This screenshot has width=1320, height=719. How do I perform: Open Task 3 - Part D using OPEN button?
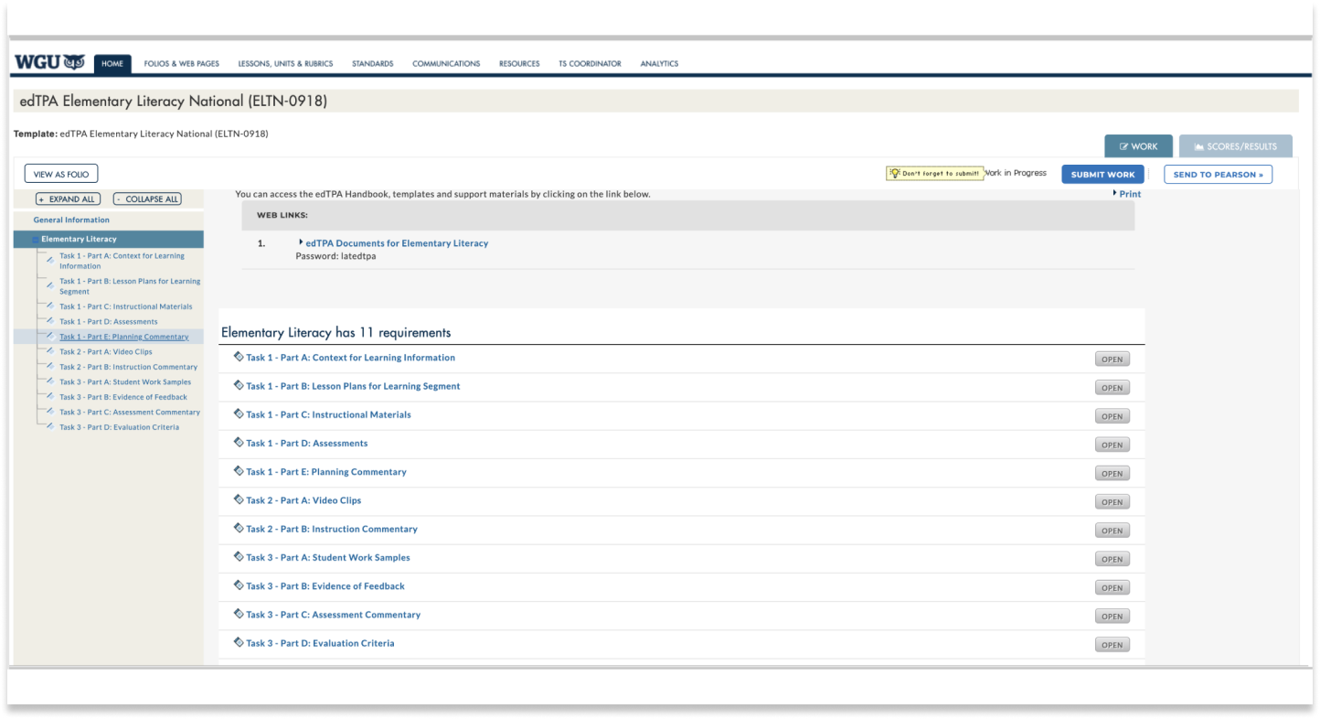(1112, 644)
